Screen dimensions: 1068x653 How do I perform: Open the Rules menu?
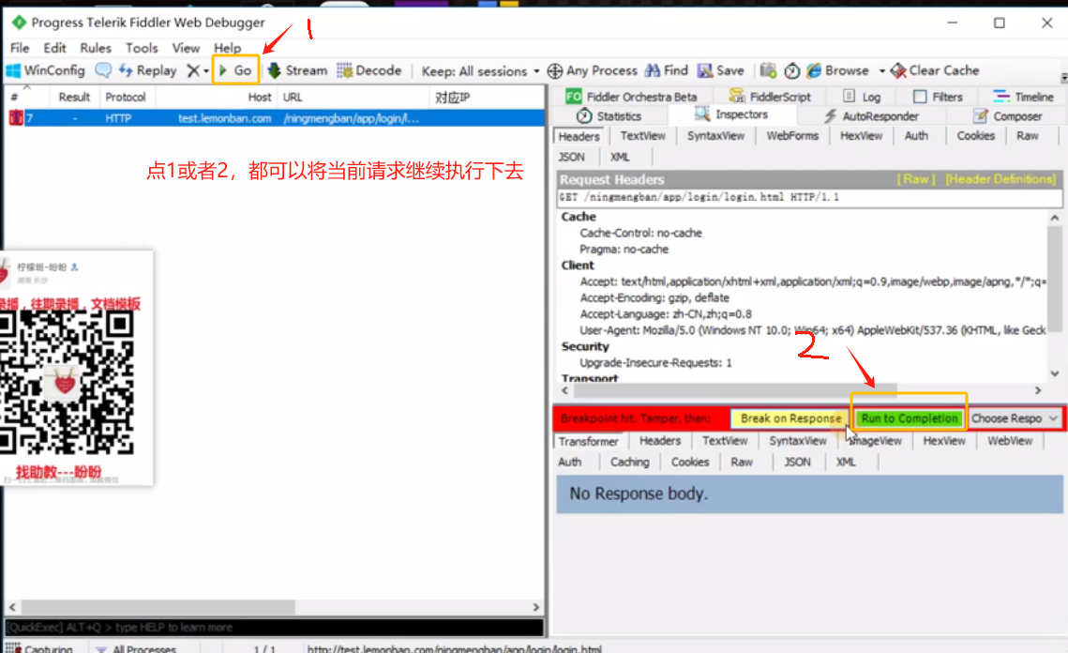[96, 48]
